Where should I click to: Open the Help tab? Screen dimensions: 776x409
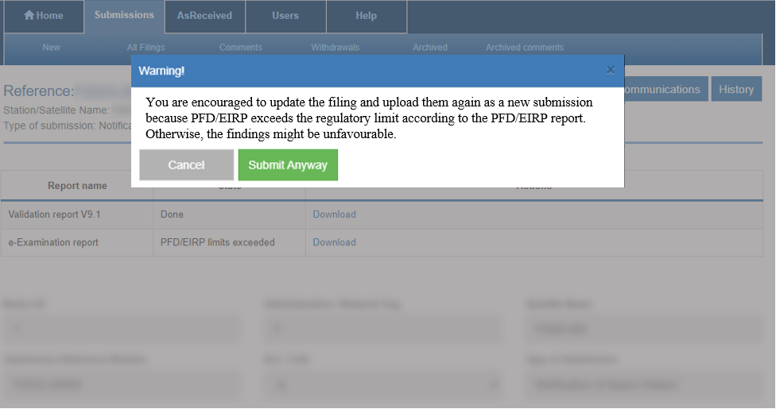(x=367, y=16)
